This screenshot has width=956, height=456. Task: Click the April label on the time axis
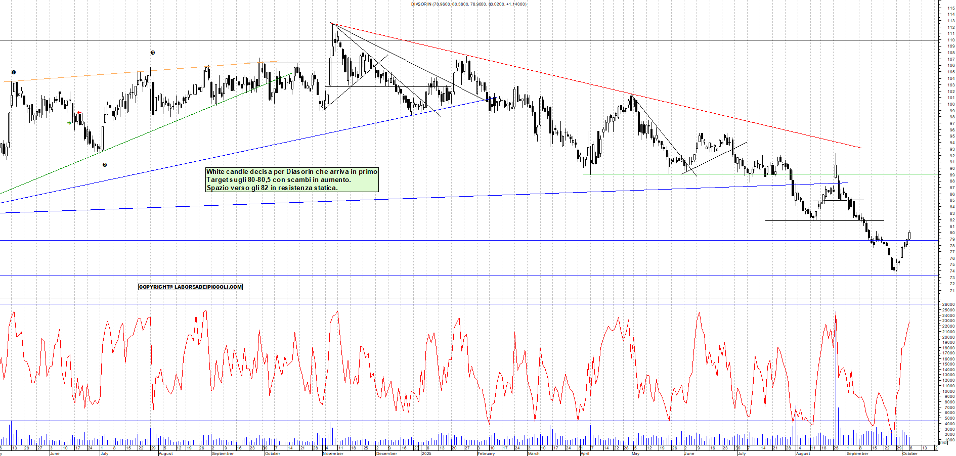585,453
